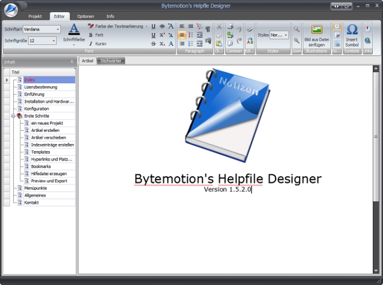Select the Lizenzbestimmung article in the tree

[x=41, y=87]
